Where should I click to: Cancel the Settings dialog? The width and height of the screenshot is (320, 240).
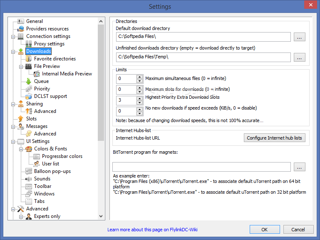click(298, 230)
